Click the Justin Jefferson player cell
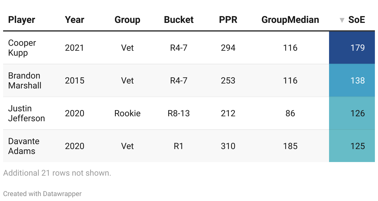 pos(26,113)
